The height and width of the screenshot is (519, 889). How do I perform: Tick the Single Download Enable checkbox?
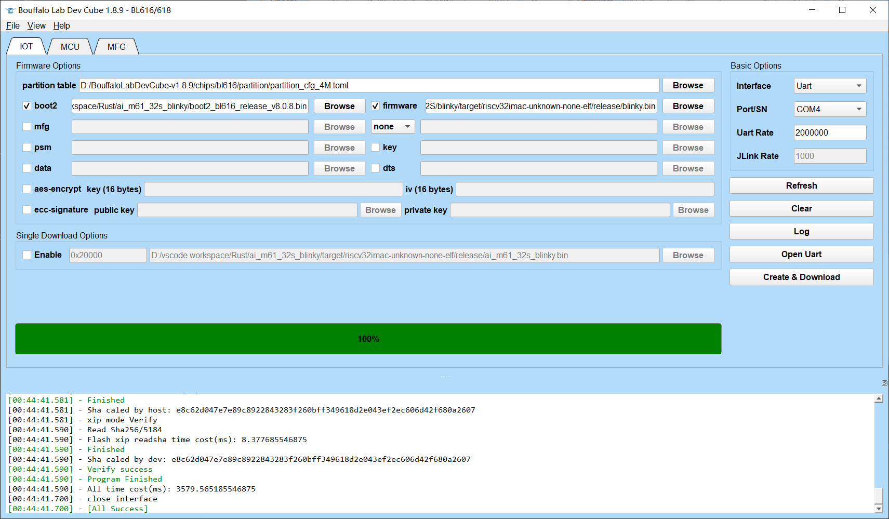coord(27,255)
